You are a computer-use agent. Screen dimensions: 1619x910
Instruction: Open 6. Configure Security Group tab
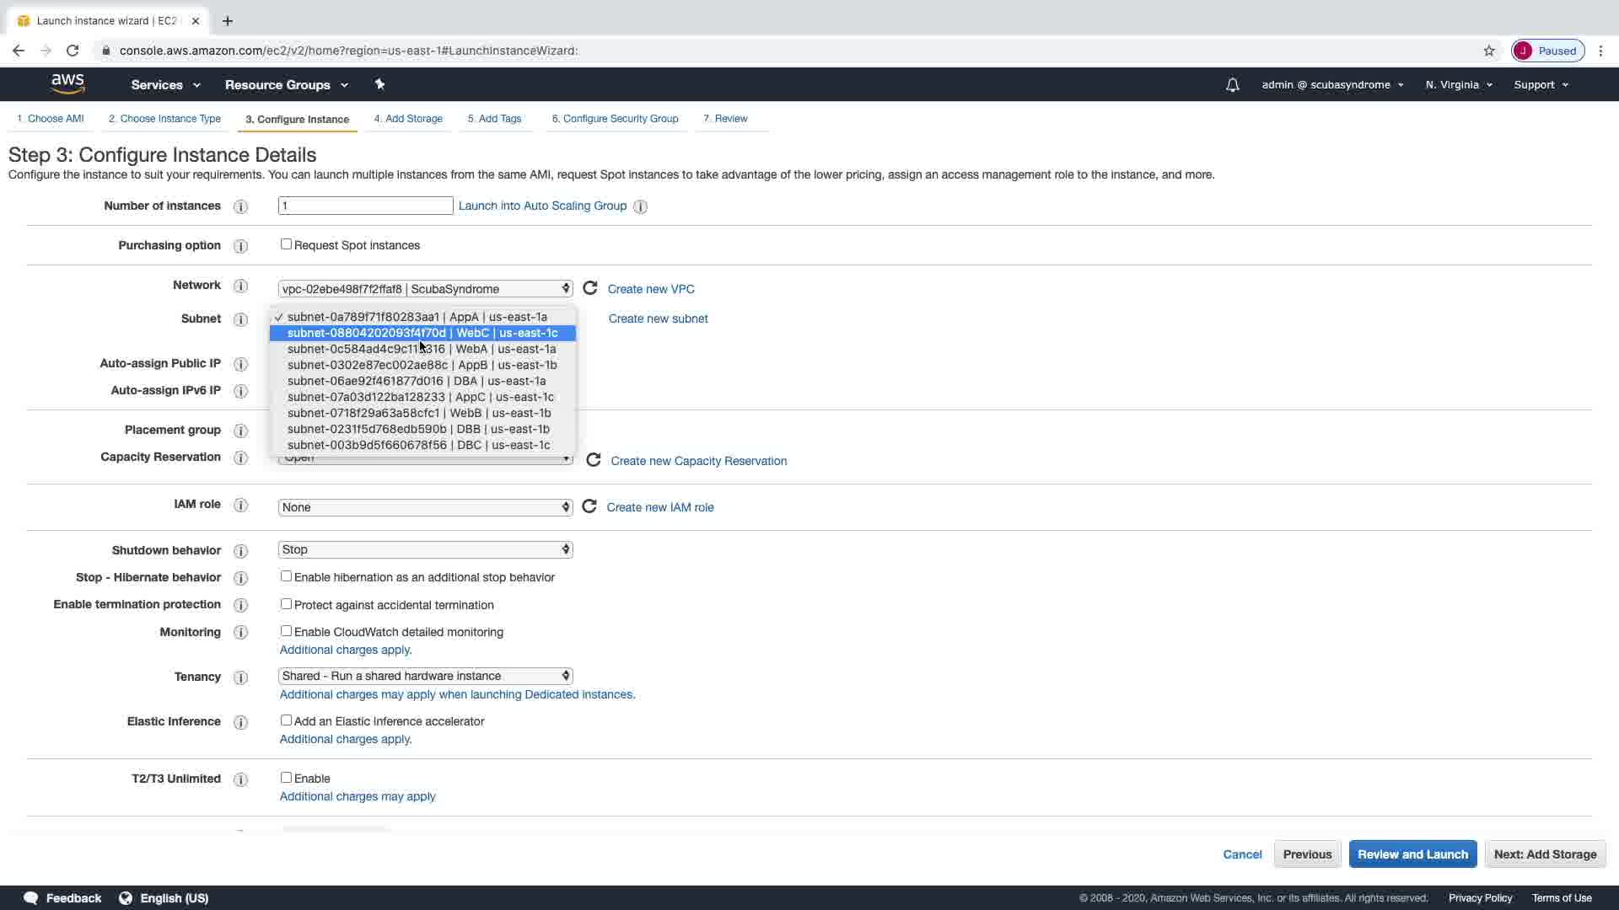pyautogui.click(x=615, y=119)
